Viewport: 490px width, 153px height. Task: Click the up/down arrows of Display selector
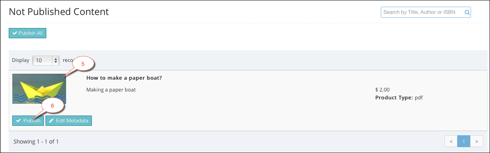pyautogui.click(x=55, y=60)
